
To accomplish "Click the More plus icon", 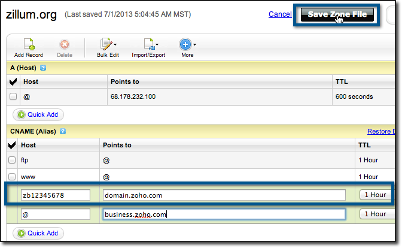I will click(x=185, y=44).
